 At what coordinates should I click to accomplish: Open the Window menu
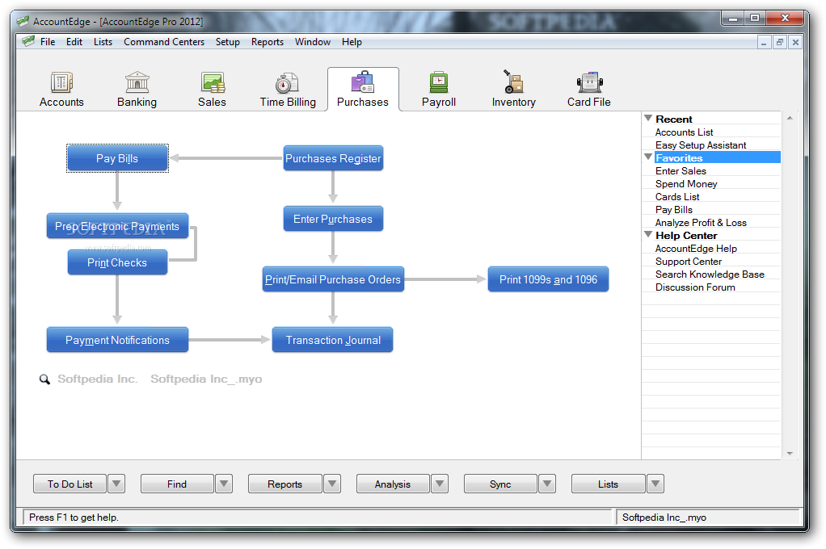click(x=313, y=42)
